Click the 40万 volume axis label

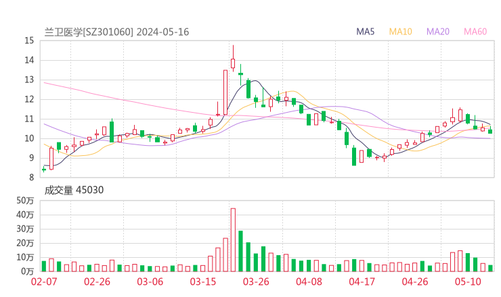click(25, 215)
